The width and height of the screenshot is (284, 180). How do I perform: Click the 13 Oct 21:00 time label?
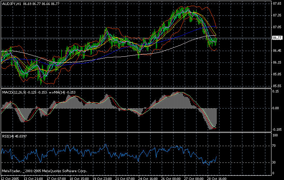(33, 178)
